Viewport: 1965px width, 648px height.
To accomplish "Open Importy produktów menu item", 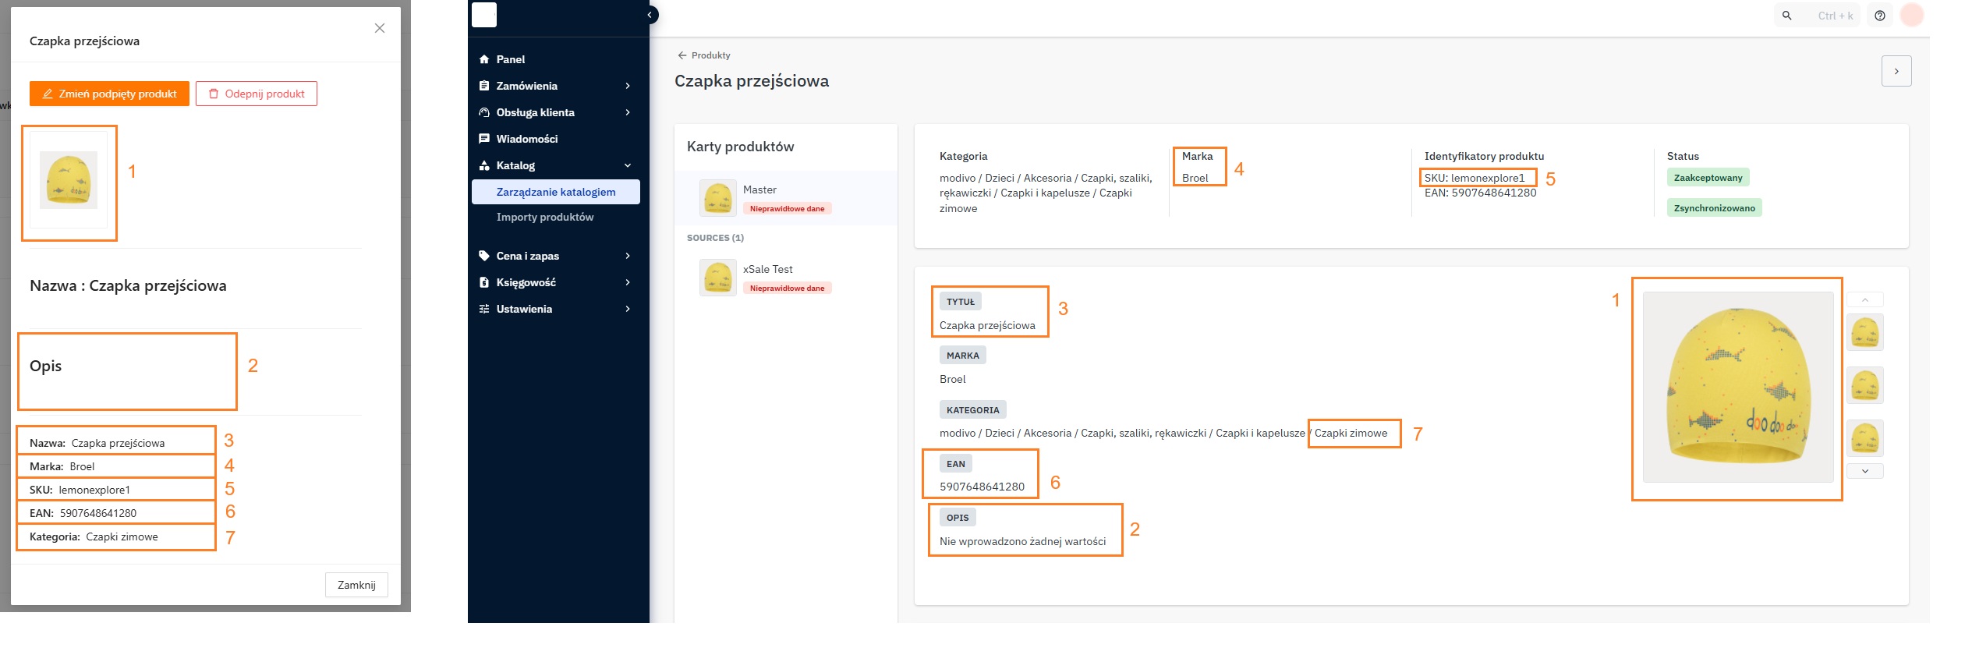I will pyautogui.click(x=544, y=217).
